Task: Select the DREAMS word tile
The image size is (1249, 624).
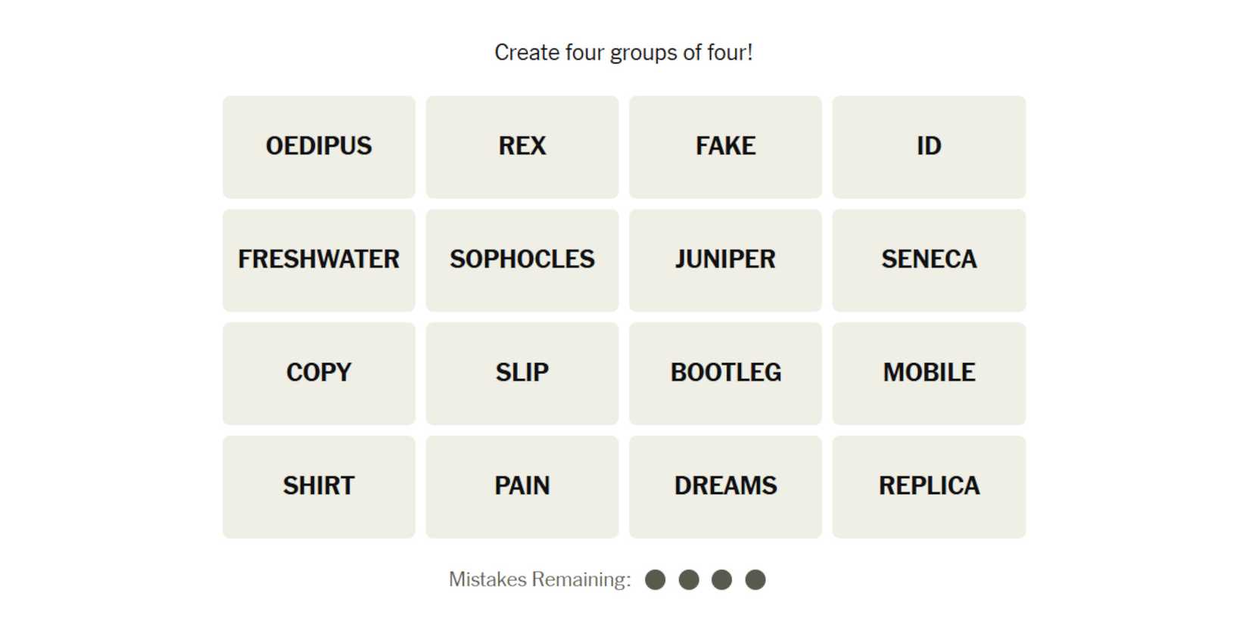Action: pos(725,486)
